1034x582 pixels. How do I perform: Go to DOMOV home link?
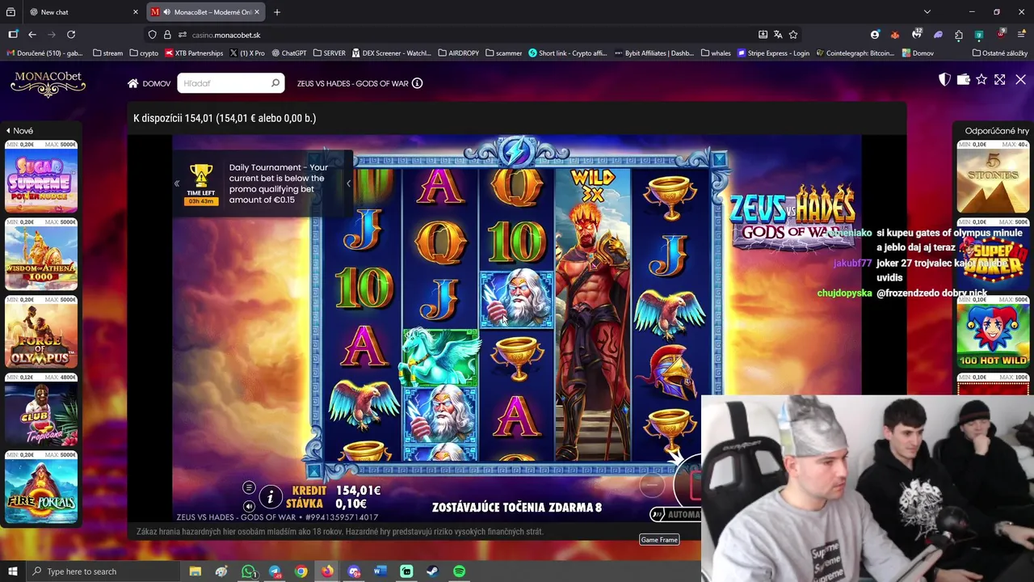tap(149, 83)
